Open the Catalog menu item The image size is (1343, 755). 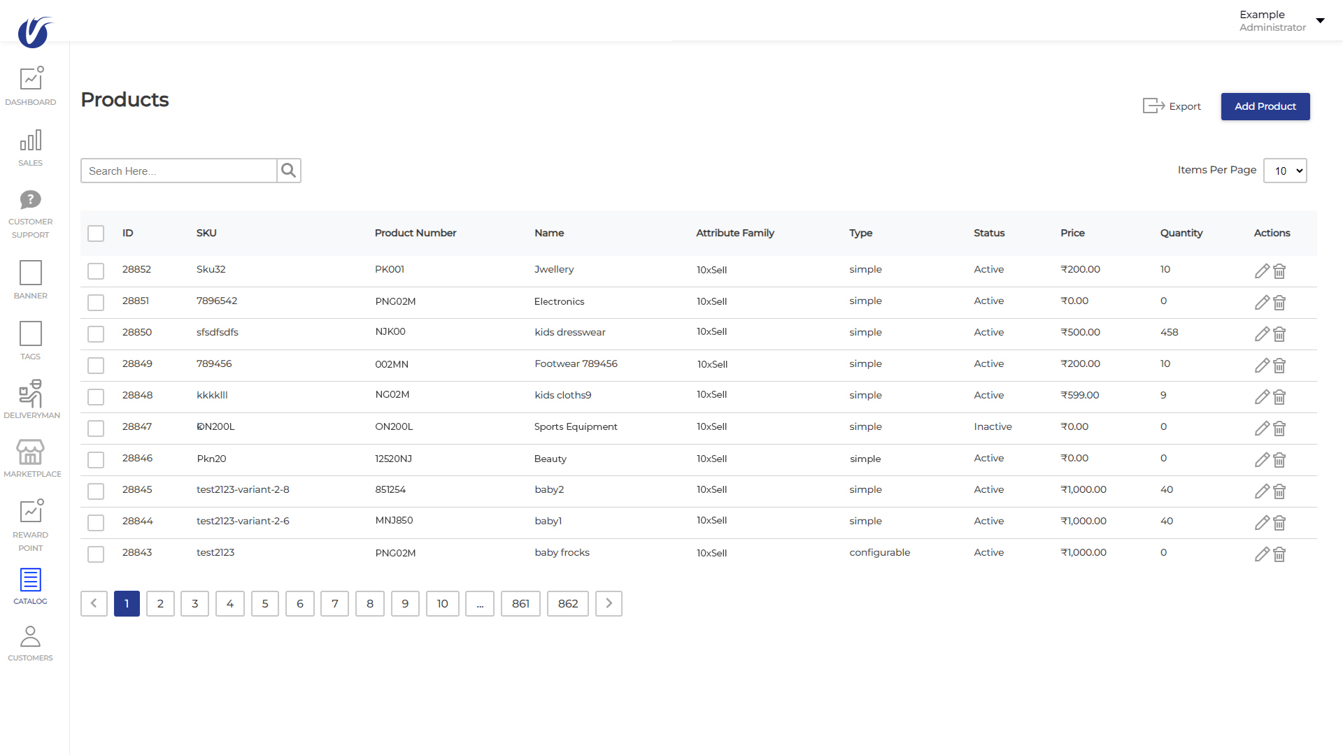(31, 586)
